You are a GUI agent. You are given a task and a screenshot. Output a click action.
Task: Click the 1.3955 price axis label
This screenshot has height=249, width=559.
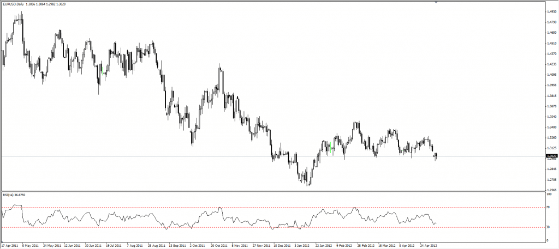(x=551, y=85)
